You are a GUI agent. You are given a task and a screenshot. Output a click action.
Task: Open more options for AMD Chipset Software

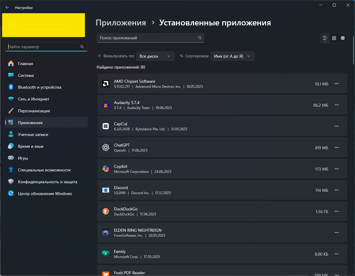coord(336,84)
